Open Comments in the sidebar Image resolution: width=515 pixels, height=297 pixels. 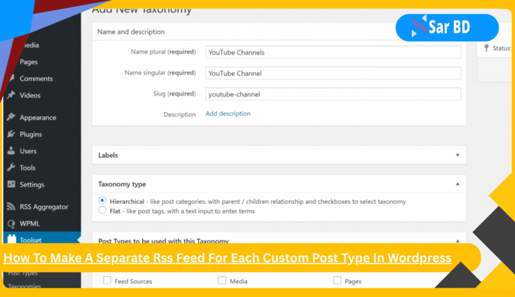click(x=36, y=79)
